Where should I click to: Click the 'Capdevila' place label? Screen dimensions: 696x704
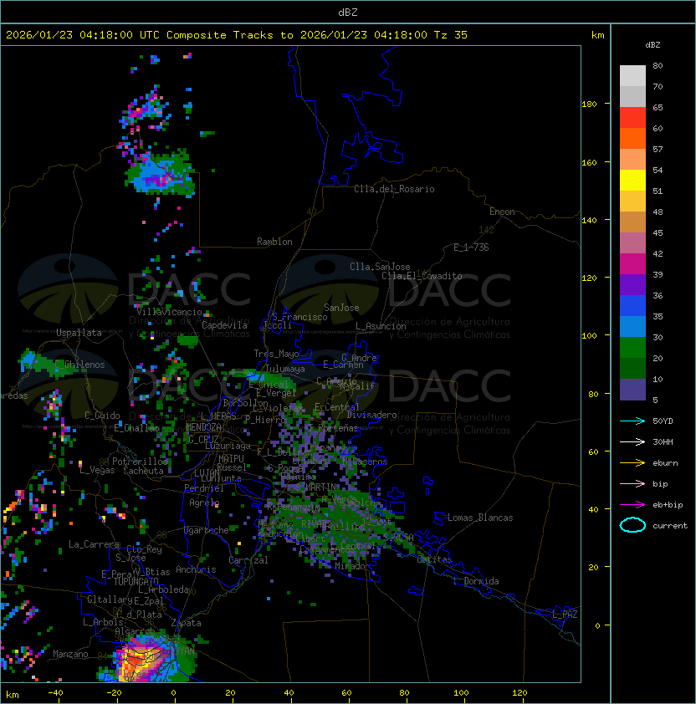[x=224, y=325]
